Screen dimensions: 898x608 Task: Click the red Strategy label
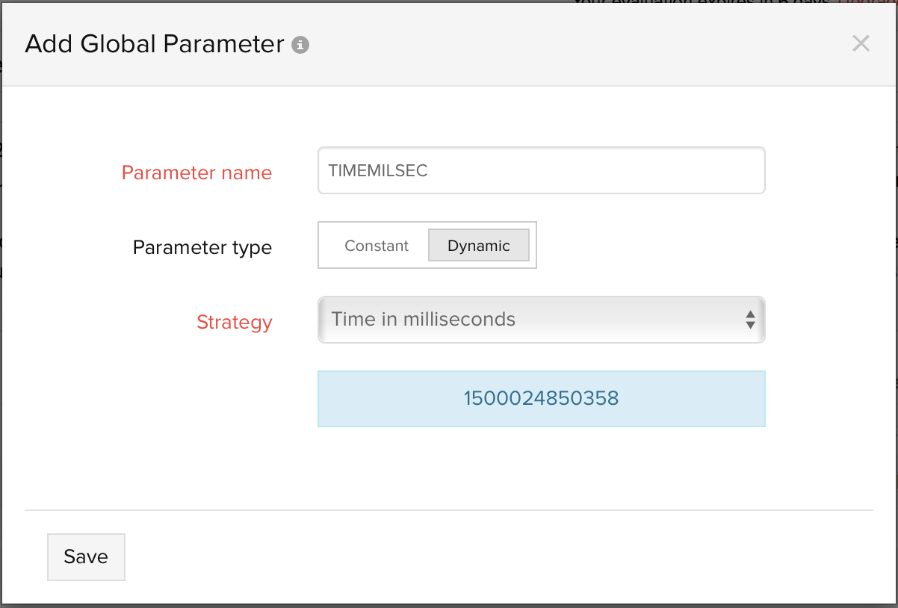[234, 323]
